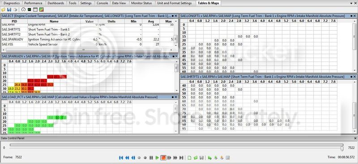The width and height of the screenshot is (358, 164).
Task: Open the tab overflow dropdown arrow
Action: (x=352, y=3)
